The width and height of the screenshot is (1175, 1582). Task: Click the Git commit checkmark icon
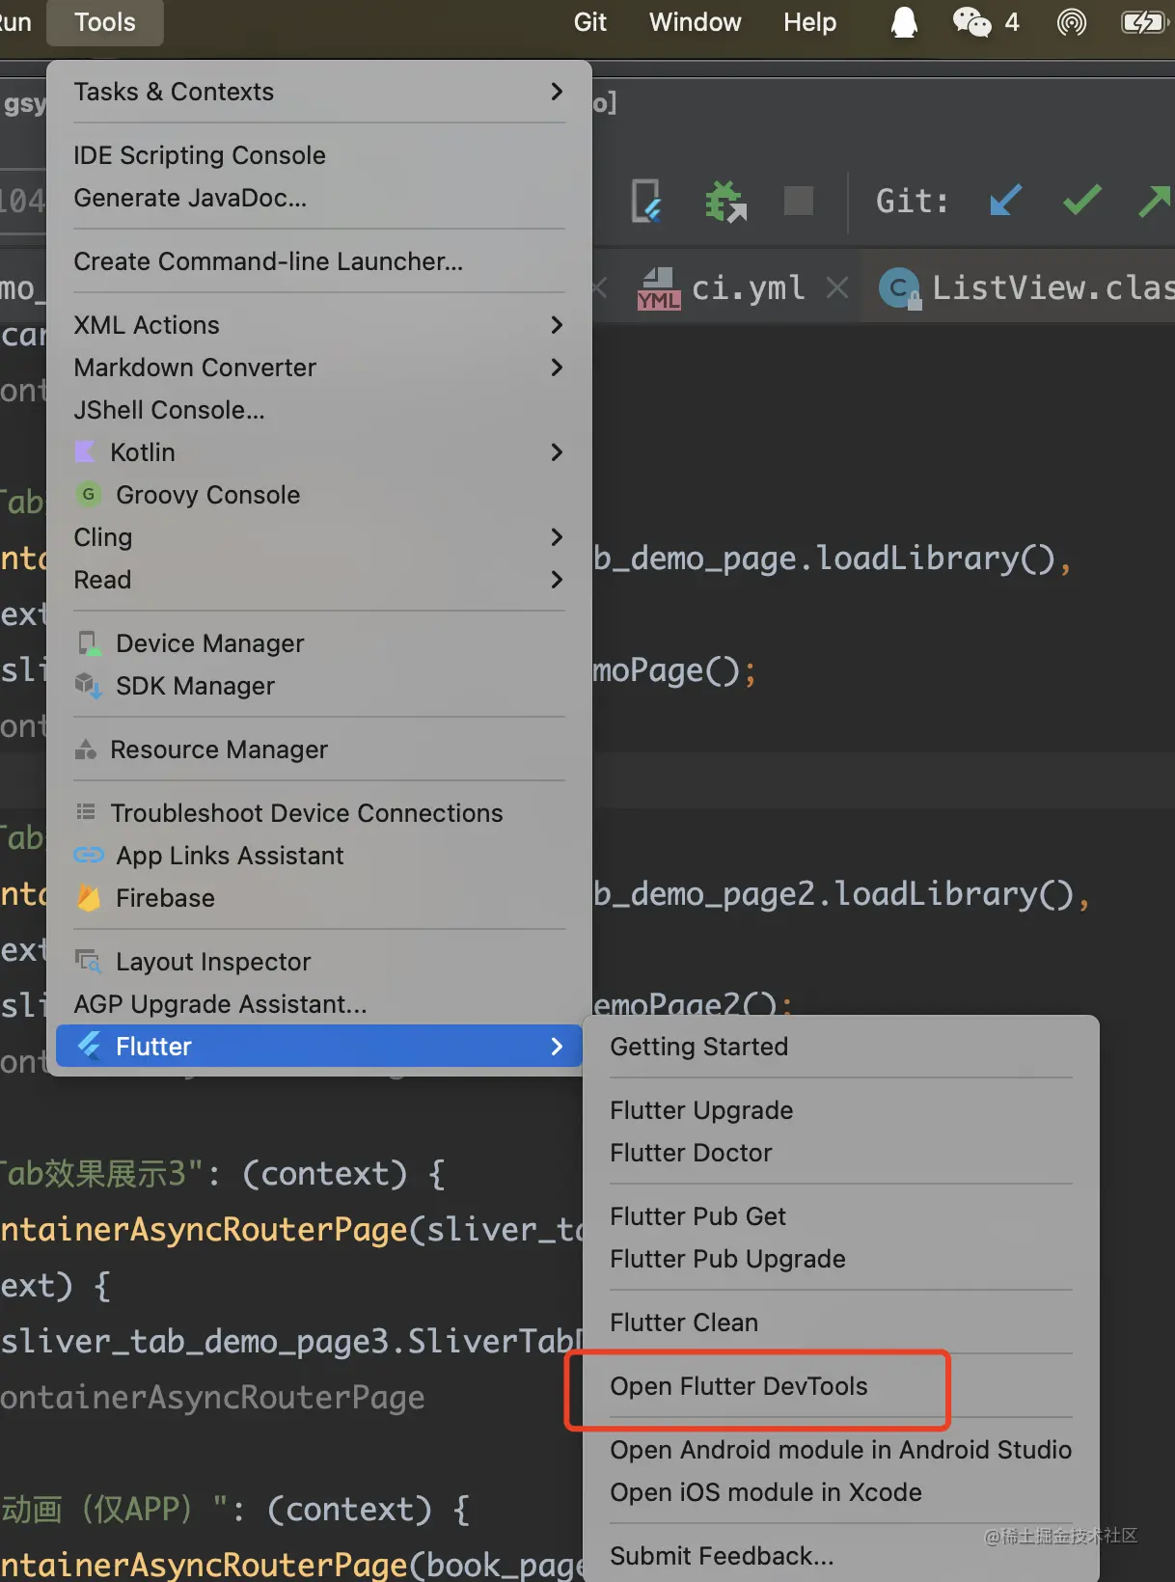pos(1082,201)
